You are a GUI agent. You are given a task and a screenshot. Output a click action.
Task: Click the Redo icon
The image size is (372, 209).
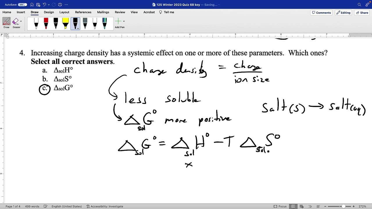click(x=53, y=5)
